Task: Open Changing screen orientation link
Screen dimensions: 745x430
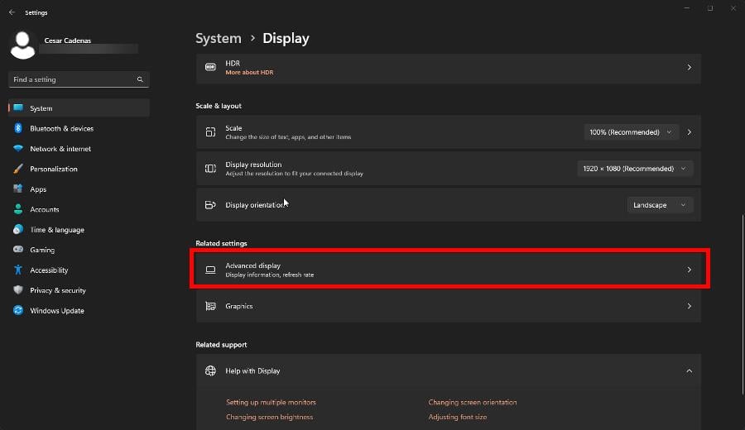Action: [473, 402]
